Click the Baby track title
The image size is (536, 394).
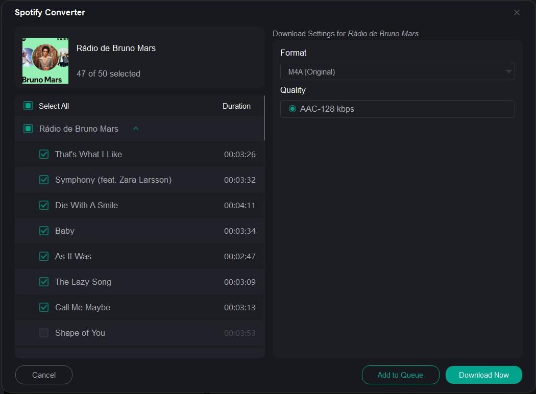click(x=65, y=231)
